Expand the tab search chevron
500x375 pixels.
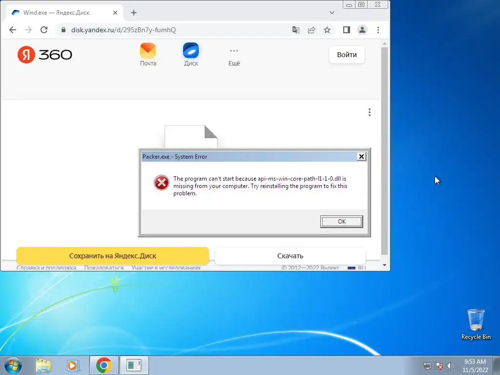click(x=332, y=13)
